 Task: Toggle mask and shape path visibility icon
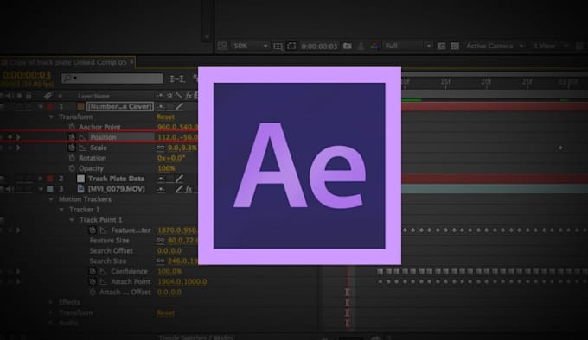click(x=291, y=47)
